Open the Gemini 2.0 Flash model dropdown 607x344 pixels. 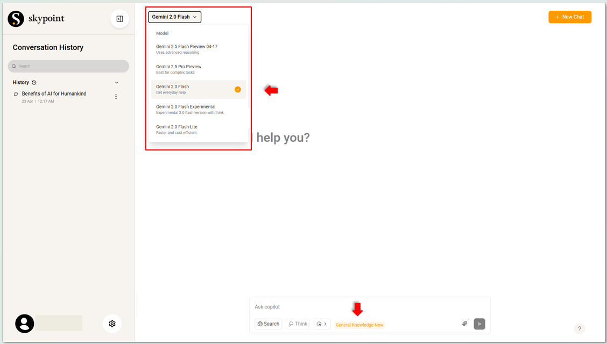(174, 17)
